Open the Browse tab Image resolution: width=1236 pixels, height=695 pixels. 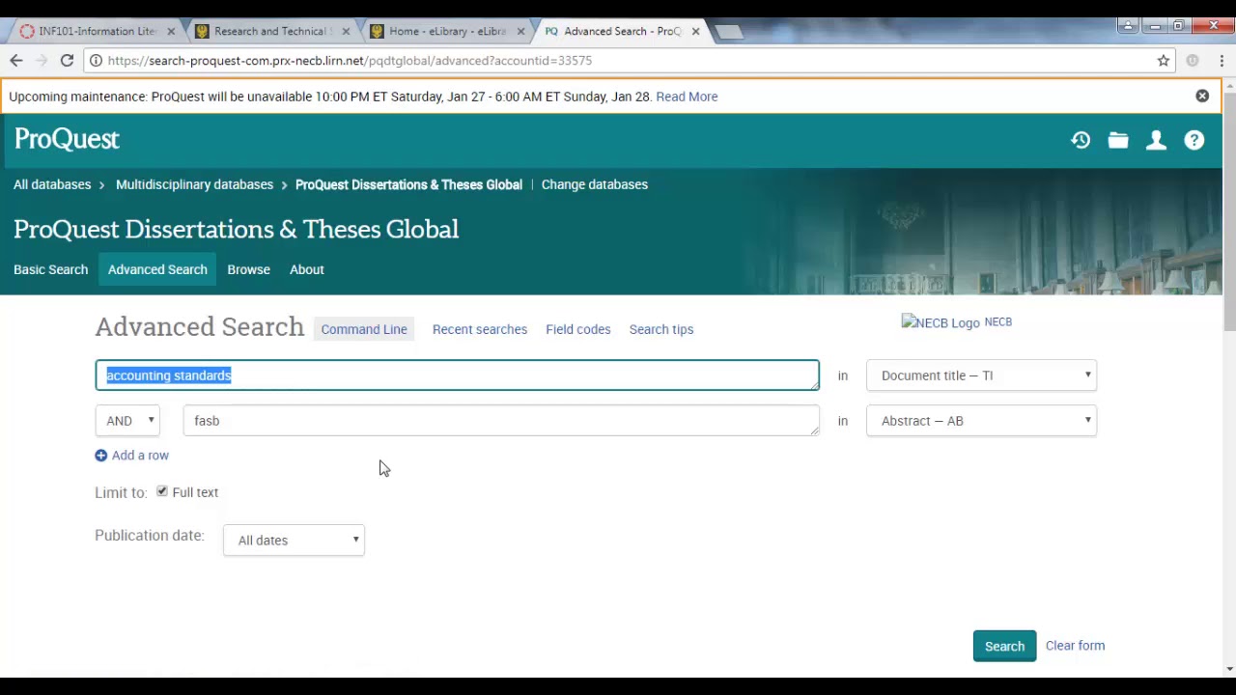[248, 269]
